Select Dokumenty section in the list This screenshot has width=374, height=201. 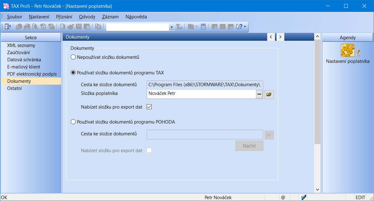pyautogui.click(x=31, y=81)
